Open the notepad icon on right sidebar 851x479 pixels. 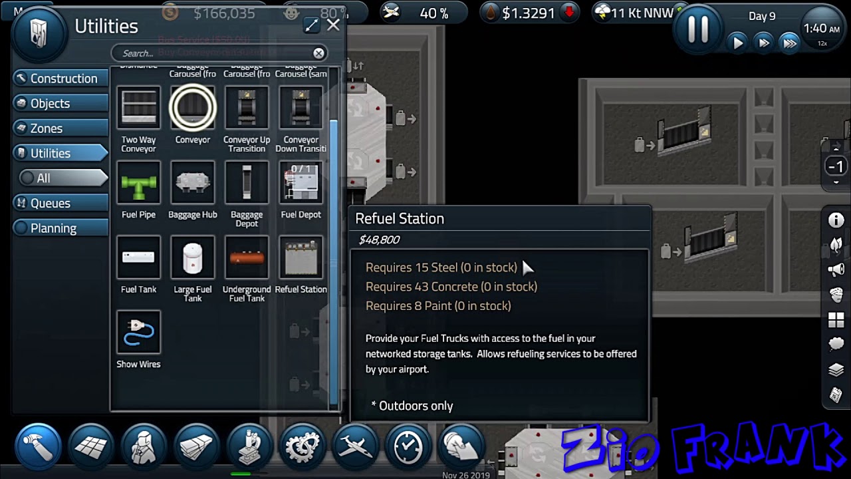point(836,395)
